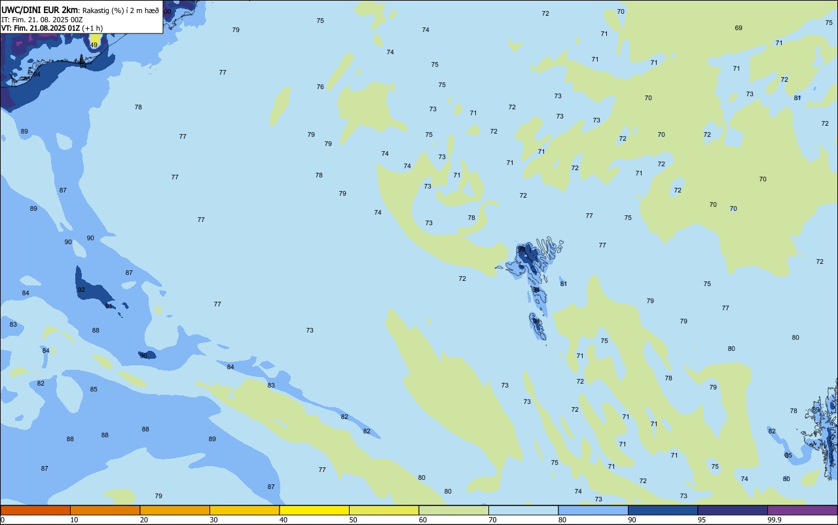Click the legend tick label 0
838x525 pixels.
(x=3, y=520)
